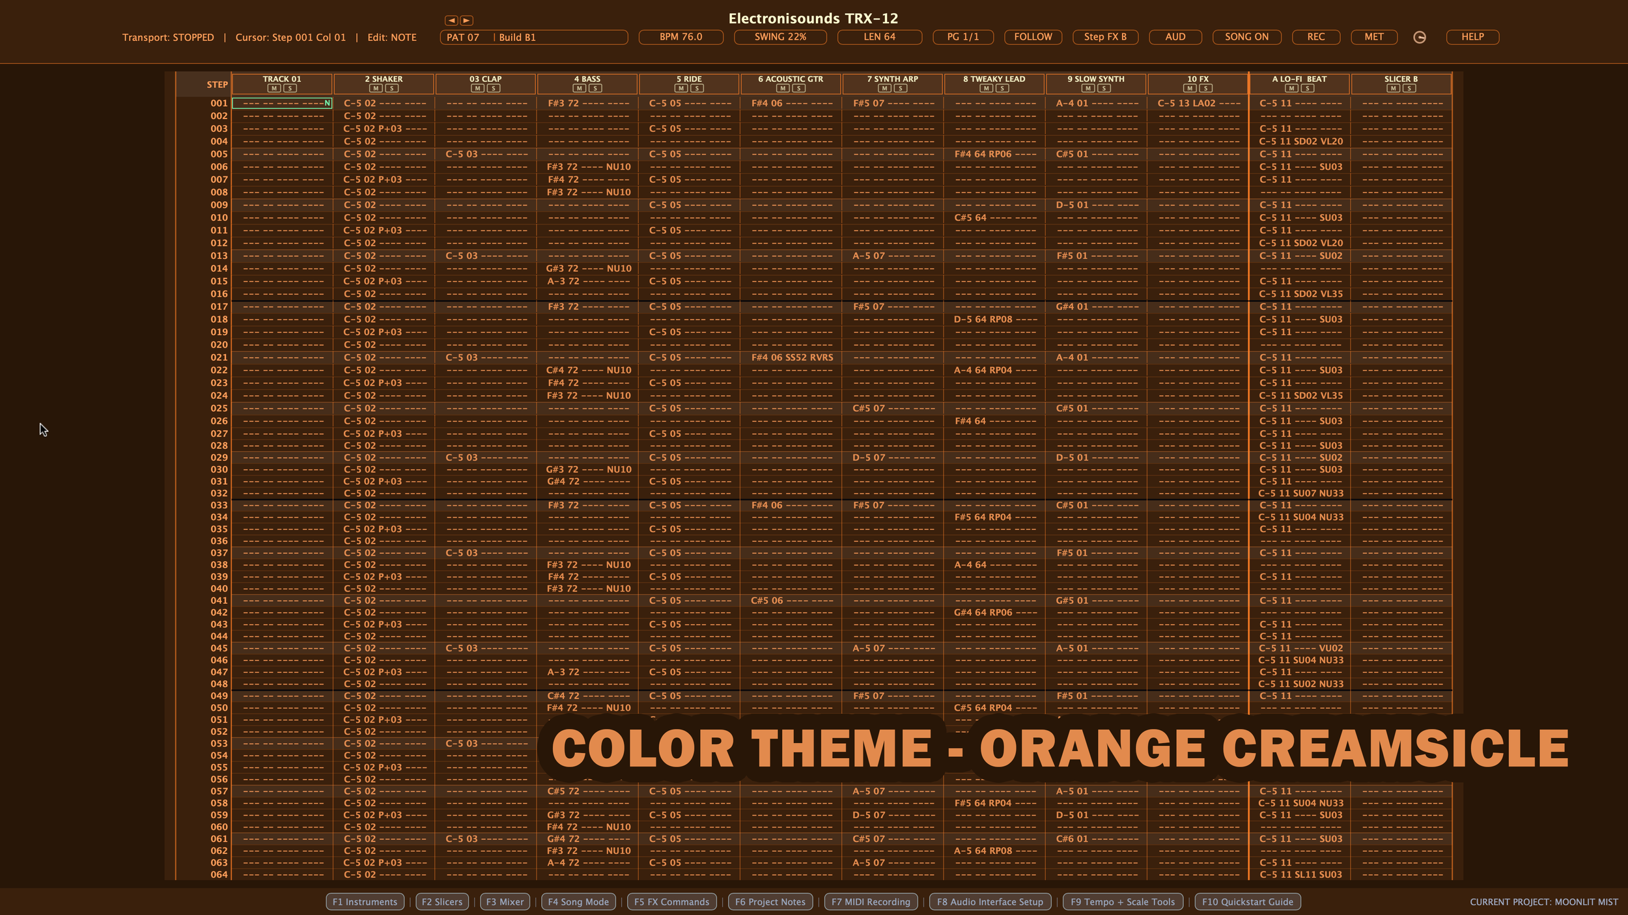The width and height of the screenshot is (1628, 915).
Task: Mute the A LO-FI BEAT slicer track
Action: point(1291,89)
